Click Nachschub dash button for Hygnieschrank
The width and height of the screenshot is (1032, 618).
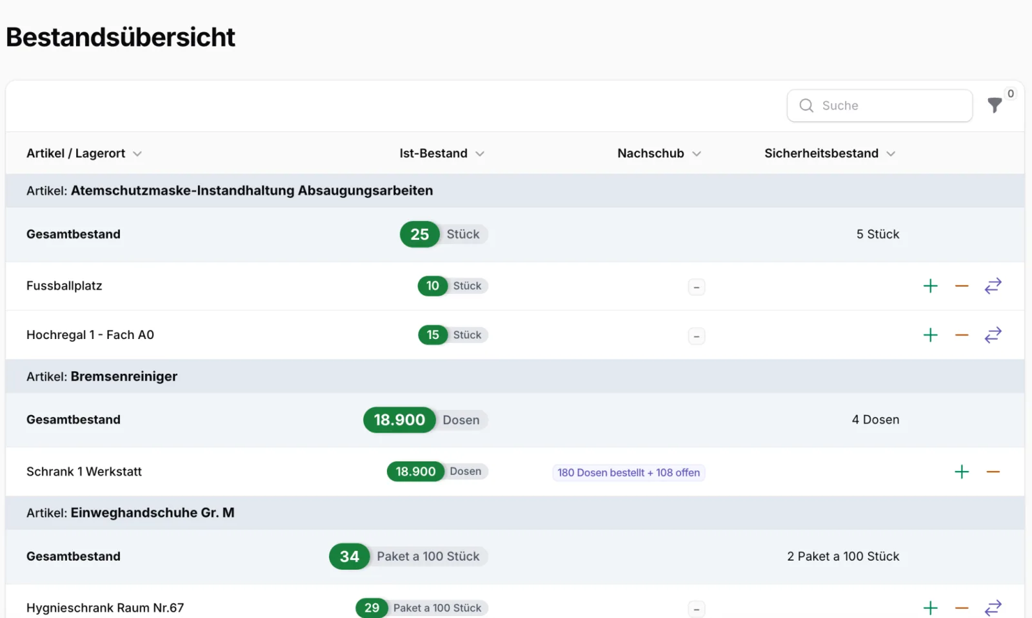coord(697,609)
